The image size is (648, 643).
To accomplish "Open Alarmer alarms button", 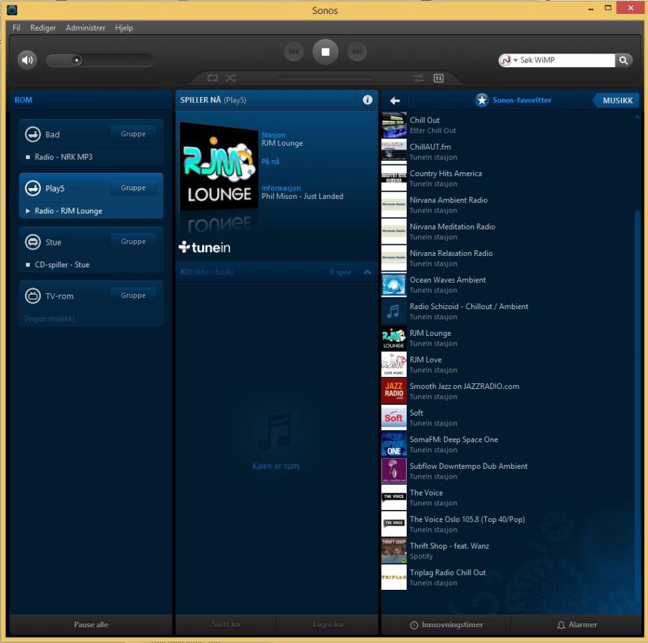I will coord(576,624).
